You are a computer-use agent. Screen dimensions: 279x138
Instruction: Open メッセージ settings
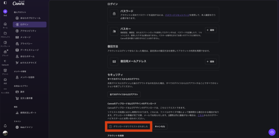(29, 37)
